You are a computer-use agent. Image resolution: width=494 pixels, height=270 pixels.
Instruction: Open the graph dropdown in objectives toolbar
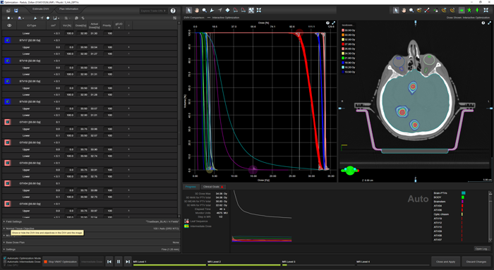point(56,18)
